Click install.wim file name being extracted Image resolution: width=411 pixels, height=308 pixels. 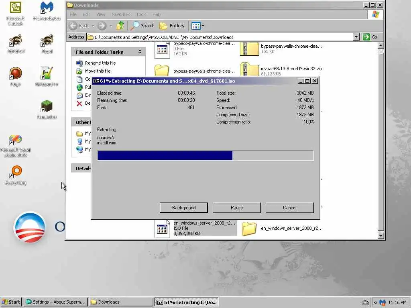click(107, 143)
